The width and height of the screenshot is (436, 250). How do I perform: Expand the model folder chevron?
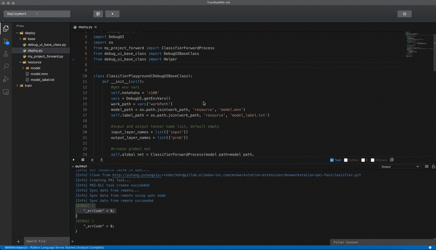click(23, 68)
